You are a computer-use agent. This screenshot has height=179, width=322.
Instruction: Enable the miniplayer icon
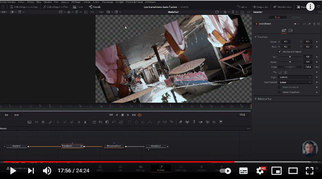pyautogui.click(x=277, y=171)
